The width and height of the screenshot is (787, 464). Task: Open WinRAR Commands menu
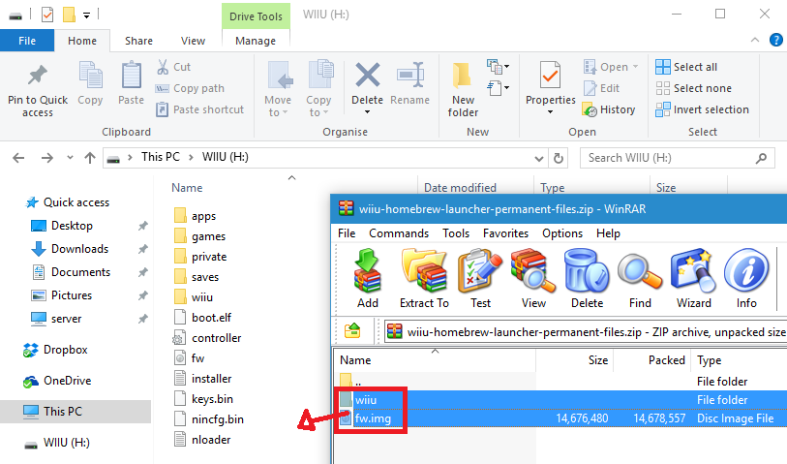(399, 233)
